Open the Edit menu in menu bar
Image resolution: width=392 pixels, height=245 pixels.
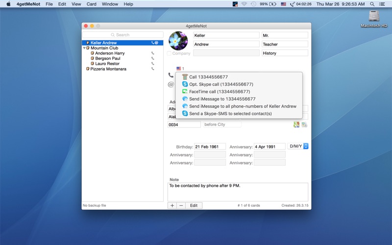pos(62,4)
